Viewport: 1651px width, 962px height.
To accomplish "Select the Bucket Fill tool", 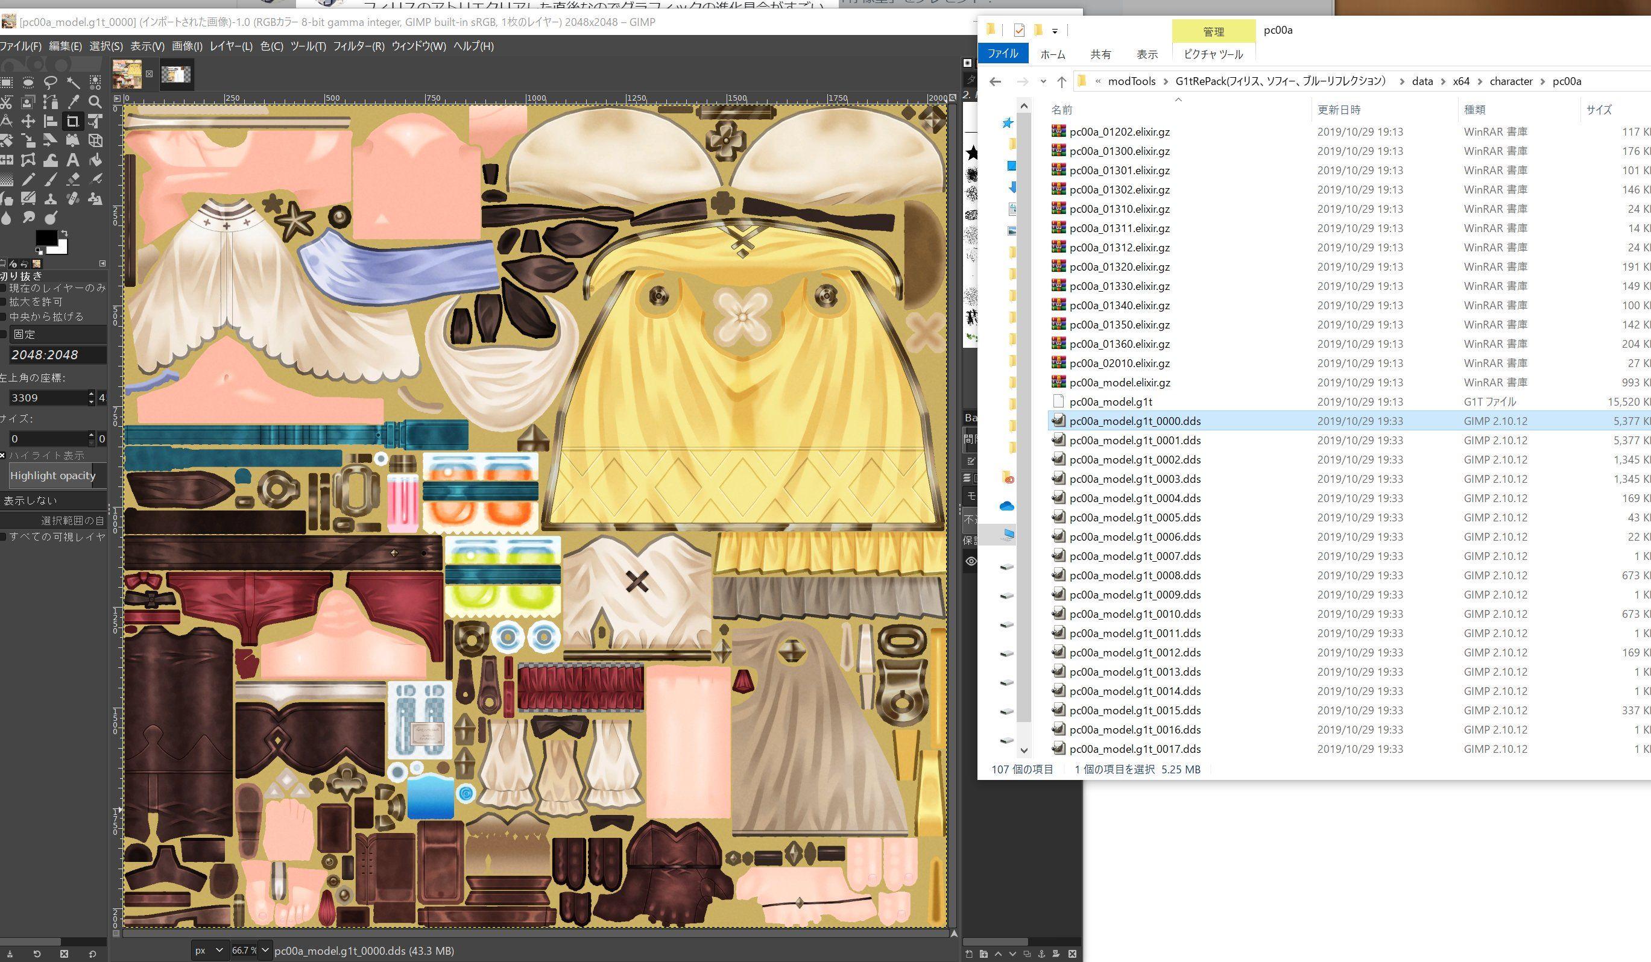I will click(x=95, y=160).
